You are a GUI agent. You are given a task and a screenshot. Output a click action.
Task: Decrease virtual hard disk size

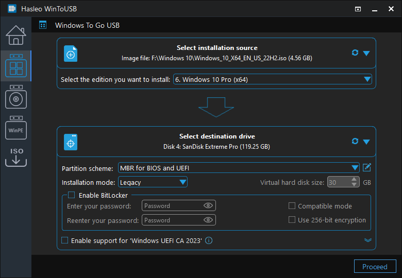354,185
